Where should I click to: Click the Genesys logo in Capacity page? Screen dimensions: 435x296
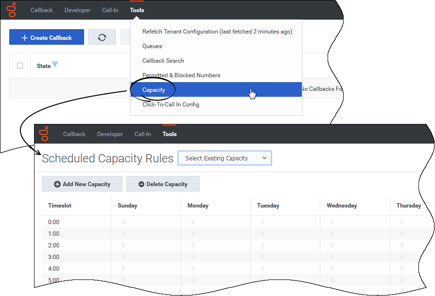[x=44, y=134]
